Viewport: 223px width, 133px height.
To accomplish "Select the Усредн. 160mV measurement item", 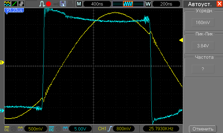I will (x=203, y=23).
